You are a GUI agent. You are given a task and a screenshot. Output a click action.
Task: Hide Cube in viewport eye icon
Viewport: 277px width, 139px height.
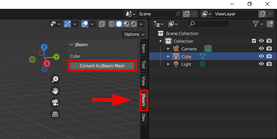262,56
